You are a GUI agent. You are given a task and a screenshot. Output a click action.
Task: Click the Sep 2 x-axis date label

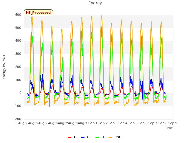(x=103, y=123)
